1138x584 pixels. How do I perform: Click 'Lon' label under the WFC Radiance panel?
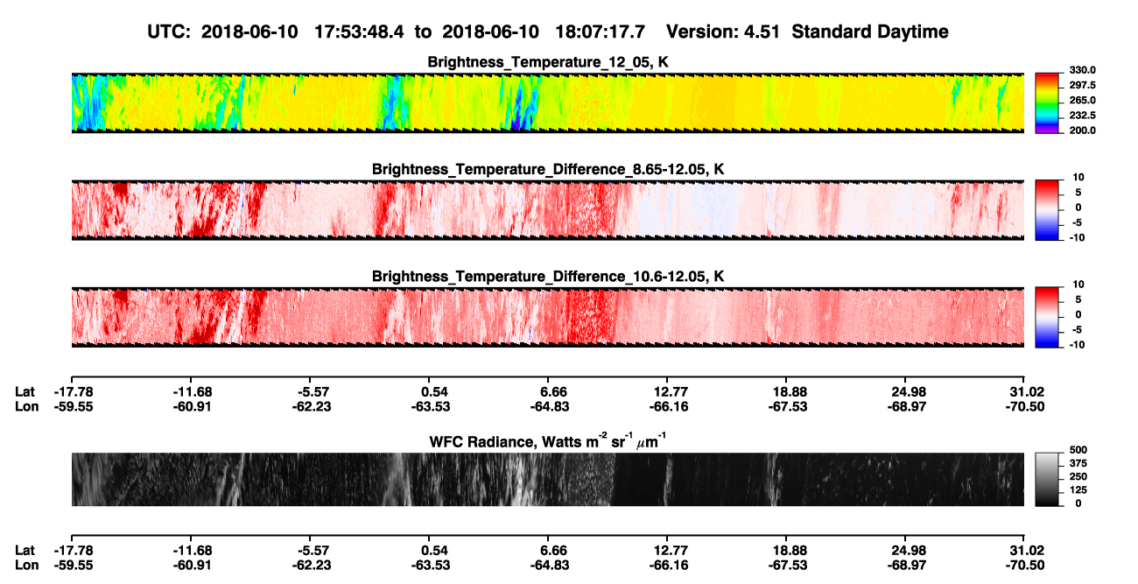27,565
